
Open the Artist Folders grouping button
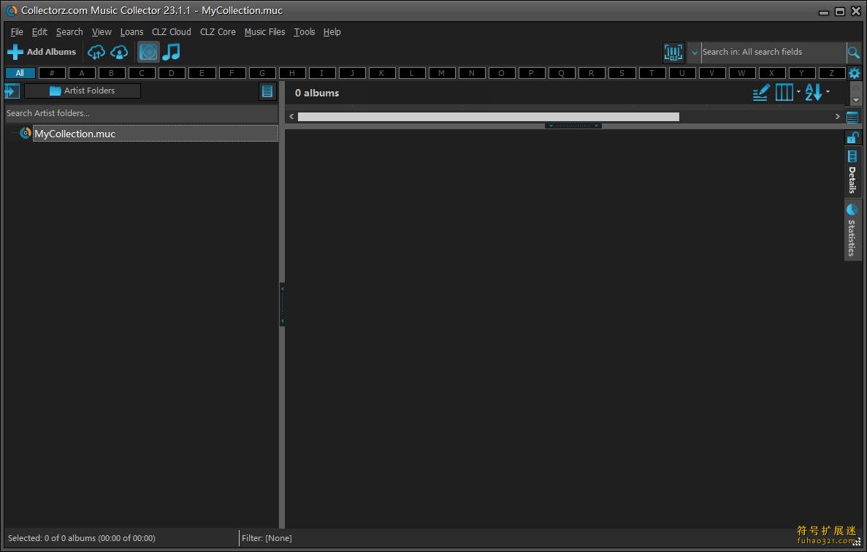pyautogui.click(x=83, y=91)
